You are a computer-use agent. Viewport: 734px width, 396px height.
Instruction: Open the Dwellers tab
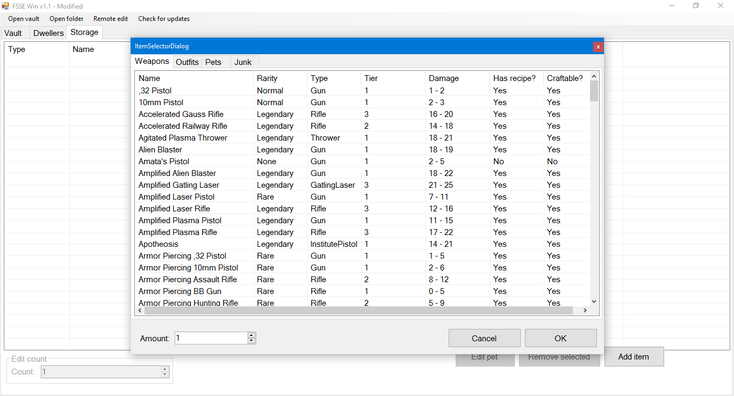48,33
